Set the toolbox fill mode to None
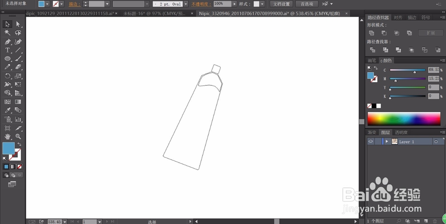The height and width of the screenshot is (224, 446). (20, 167)
